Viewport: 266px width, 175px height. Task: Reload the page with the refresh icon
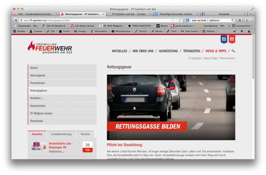tap(180, 20)
